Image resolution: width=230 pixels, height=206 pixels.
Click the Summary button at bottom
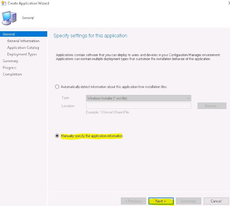pyautogui.click(x=188, y=201)
